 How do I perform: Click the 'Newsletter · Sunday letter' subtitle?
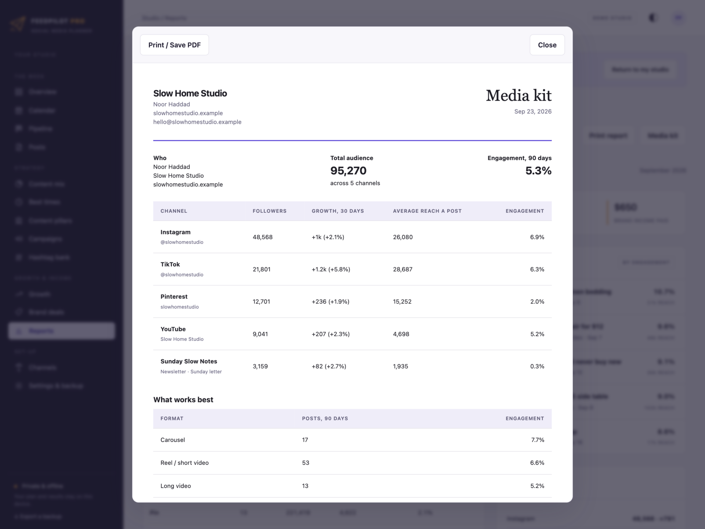(x=191, y=371)
